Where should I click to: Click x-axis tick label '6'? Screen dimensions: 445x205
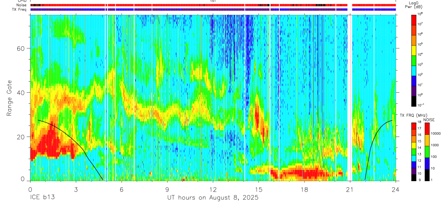click(122, 189)
